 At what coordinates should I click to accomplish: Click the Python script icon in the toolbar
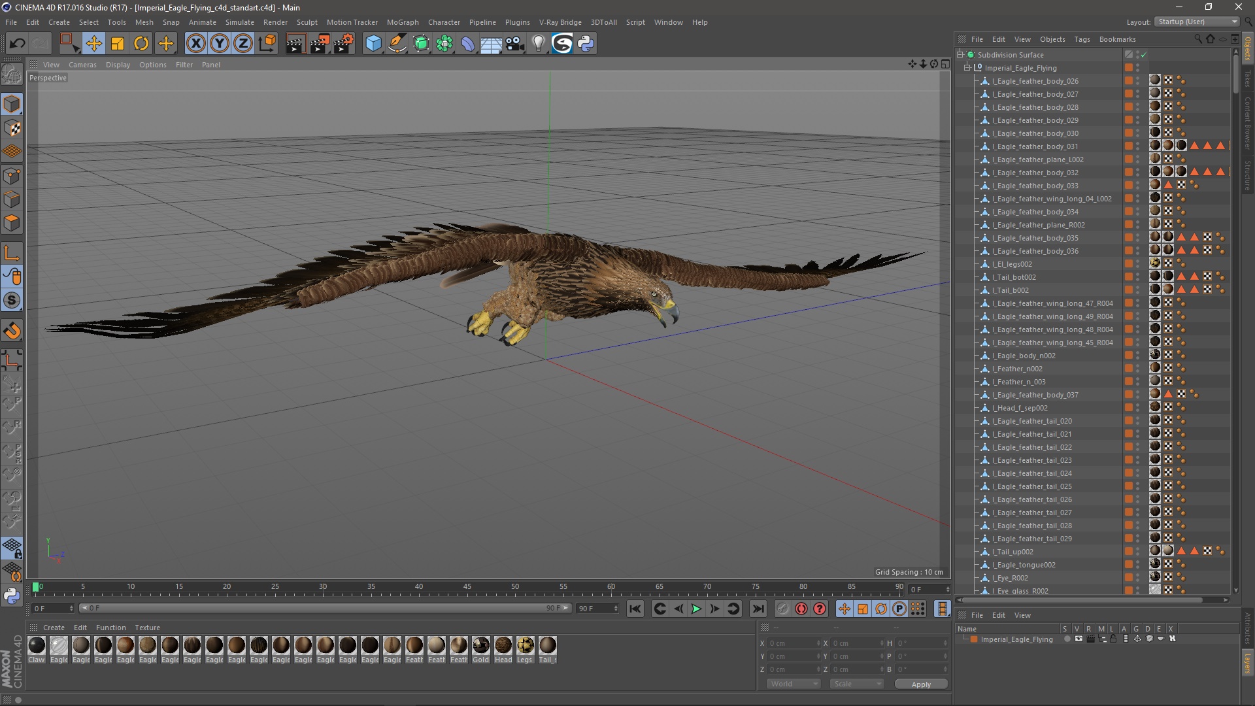click(x=586, y=44)
